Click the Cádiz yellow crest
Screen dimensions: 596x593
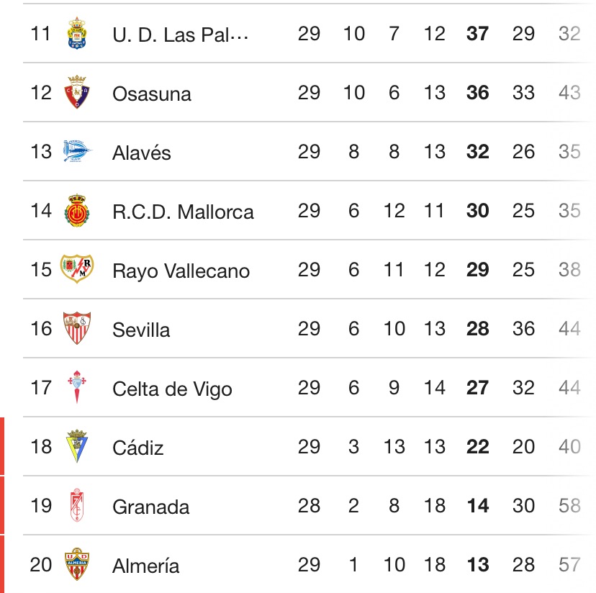tap(76, 447)
